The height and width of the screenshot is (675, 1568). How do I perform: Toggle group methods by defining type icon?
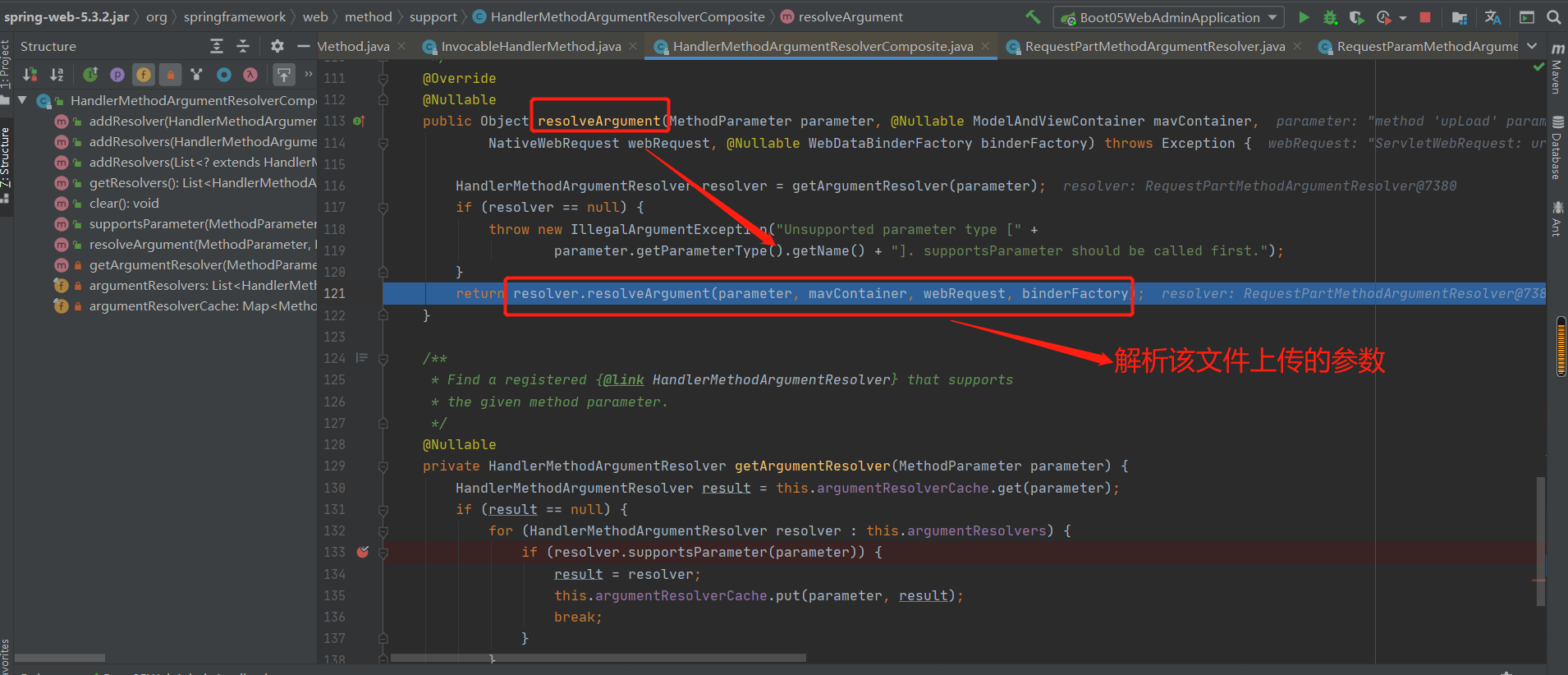tap(196, 75)
